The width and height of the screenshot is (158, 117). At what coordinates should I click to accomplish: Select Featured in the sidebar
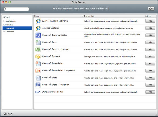(x=17, y=28)
